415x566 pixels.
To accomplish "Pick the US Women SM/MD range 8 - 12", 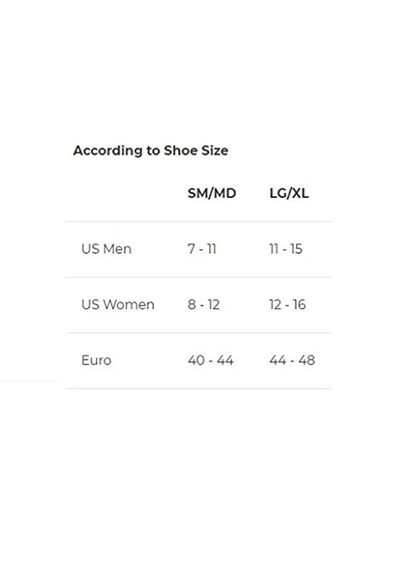I will coord(203,305).
